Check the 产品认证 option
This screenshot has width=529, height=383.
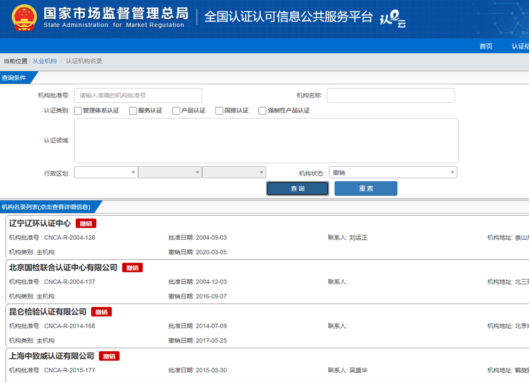(x=176, y=111)
